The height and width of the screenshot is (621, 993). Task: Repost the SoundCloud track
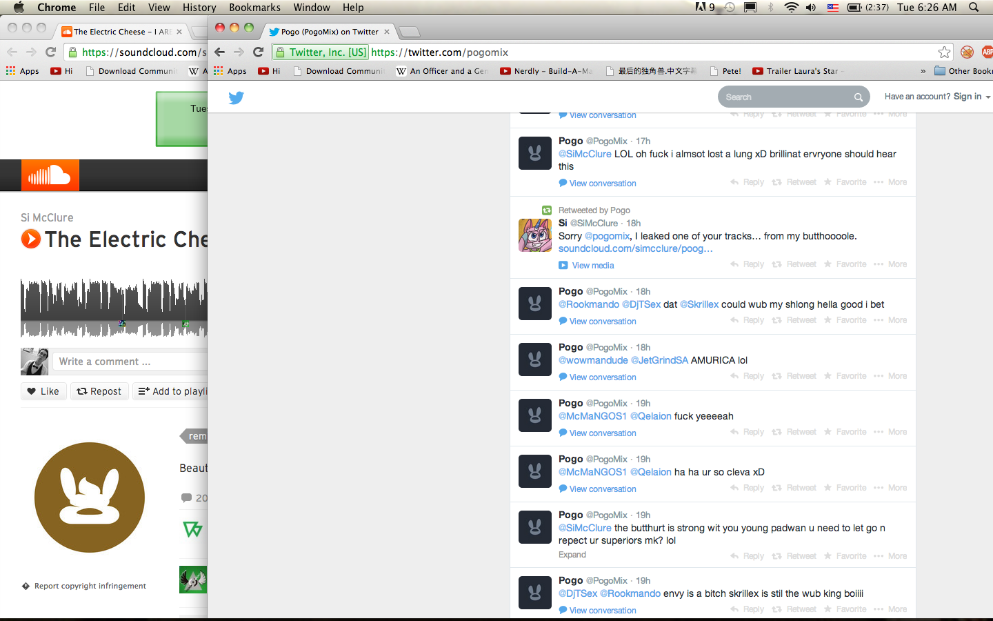(99, 391)
